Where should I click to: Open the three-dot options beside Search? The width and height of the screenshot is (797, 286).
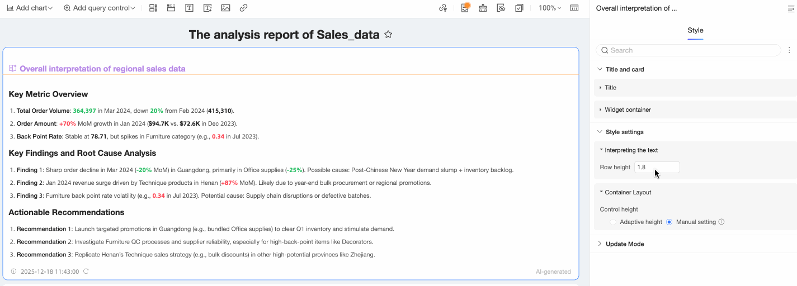(789, 50)
